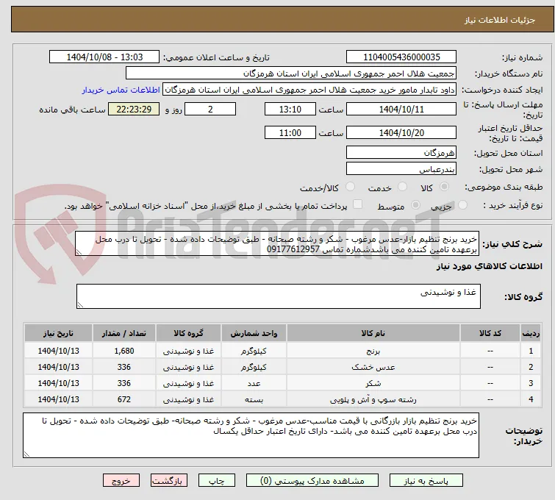Select the کالا/خدمت radio button
Screen dimensions: 555x500
click(350, 186)
